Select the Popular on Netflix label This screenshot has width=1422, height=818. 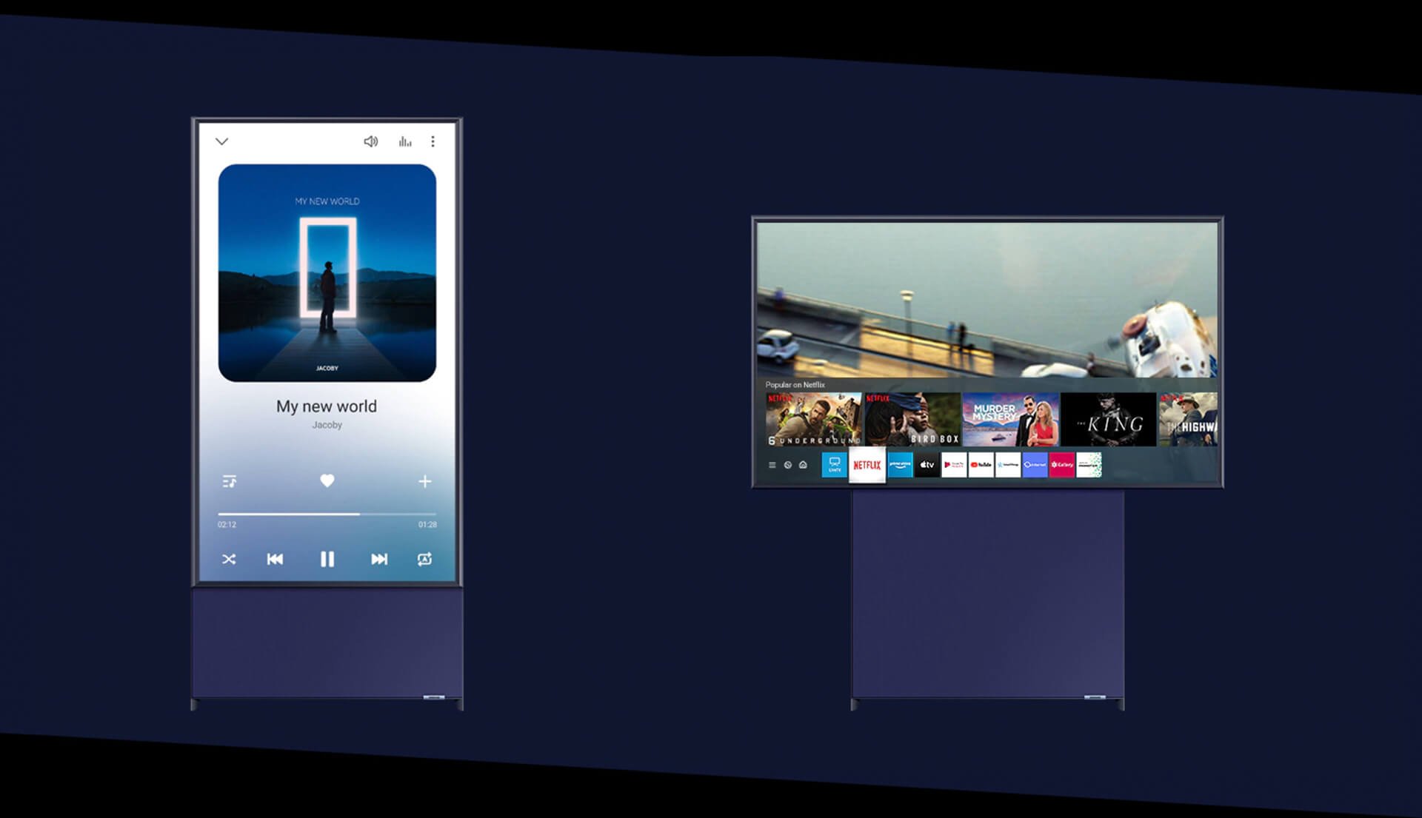point(795,385)
